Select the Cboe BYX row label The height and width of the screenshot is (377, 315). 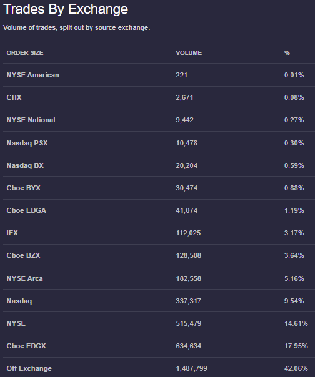point(24,188)
